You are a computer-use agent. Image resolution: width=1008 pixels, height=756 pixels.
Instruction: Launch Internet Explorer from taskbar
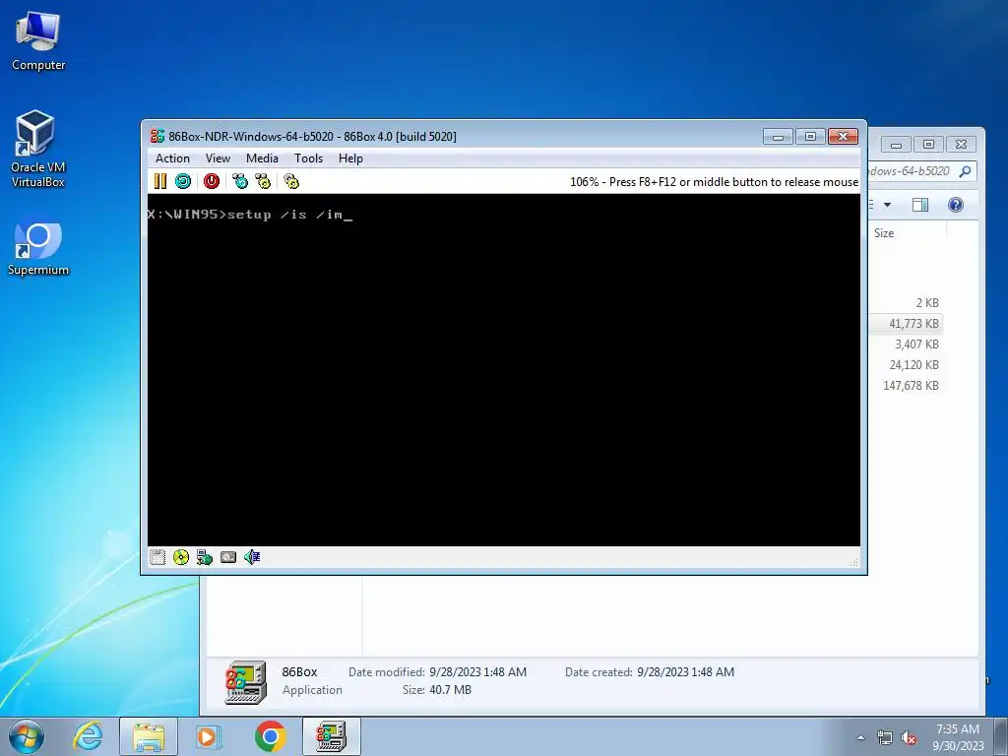[88, 736]
